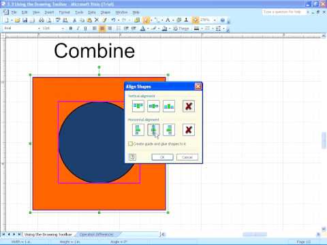Paste from clipboard using toolbar
This screenshot has width=327, height=245.
89,20
